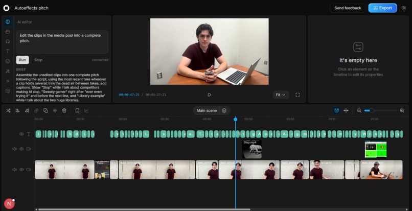Click the timeline zoom slider handle
The height and width of the screenshot is (211, 412).
coord(372,111)
